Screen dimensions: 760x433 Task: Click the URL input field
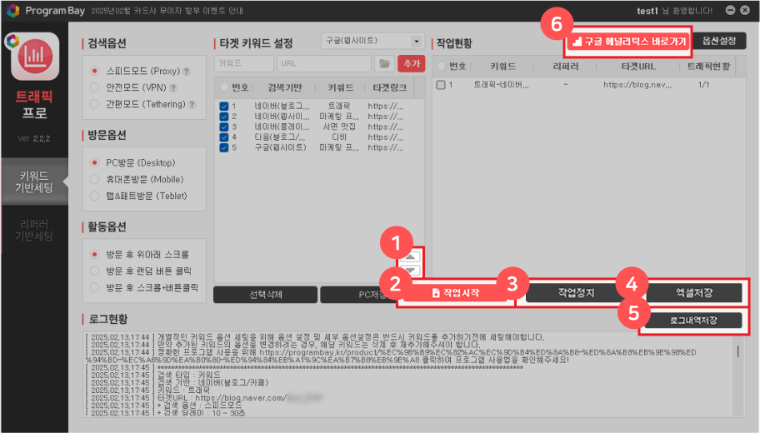click(x=324, y=63)
